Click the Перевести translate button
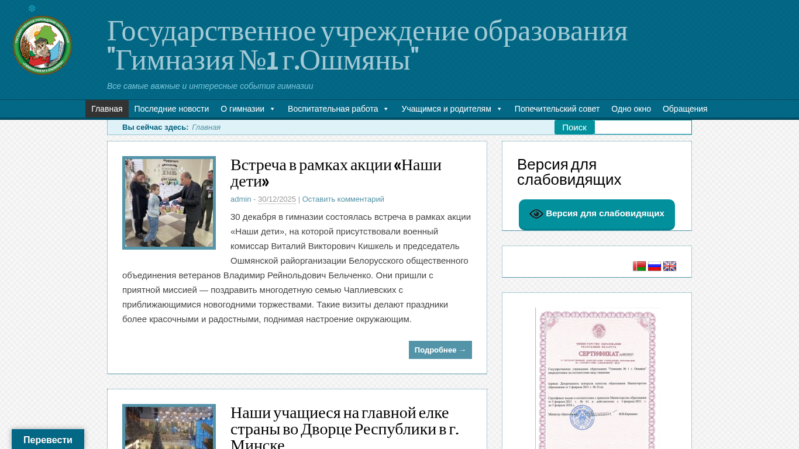This screenshot has height=449, width=799. pos(48,440)
